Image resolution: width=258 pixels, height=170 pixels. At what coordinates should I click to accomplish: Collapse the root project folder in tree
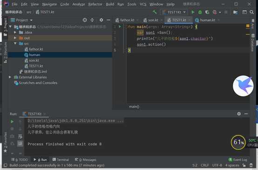10,27
